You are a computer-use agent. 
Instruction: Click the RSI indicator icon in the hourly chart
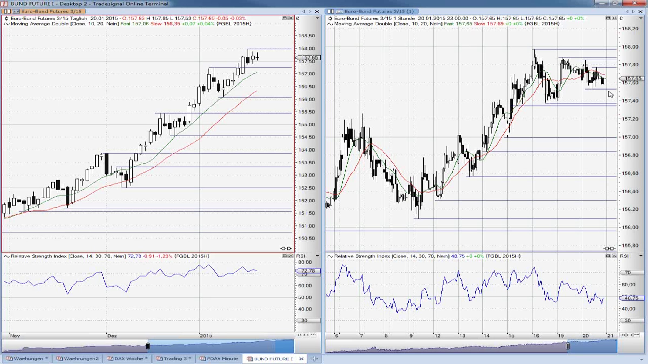[330, 256]
